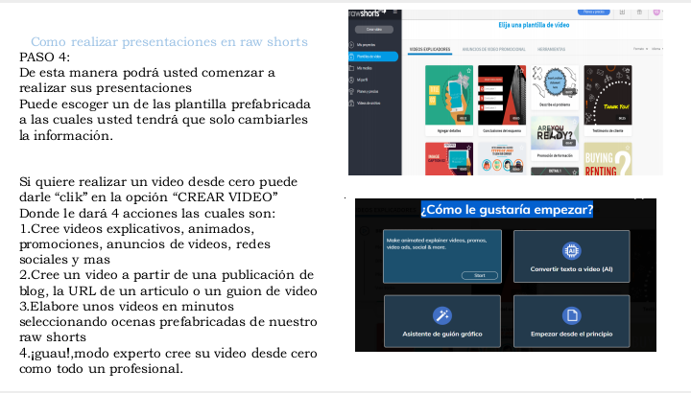Click the download icon in top bar
691x393 pixels.
(622, 12)
